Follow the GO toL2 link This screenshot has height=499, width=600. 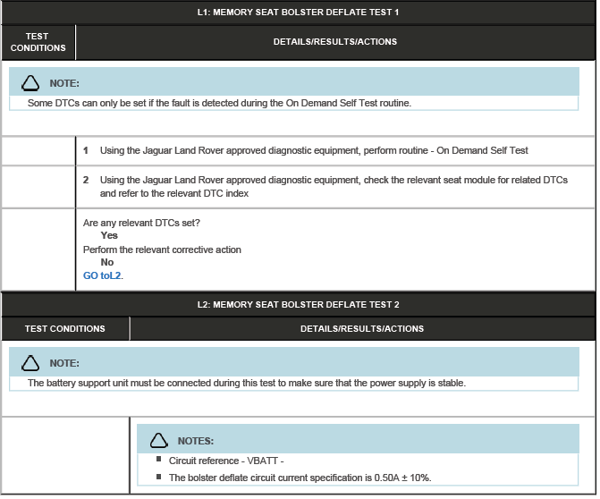(103, 276)
